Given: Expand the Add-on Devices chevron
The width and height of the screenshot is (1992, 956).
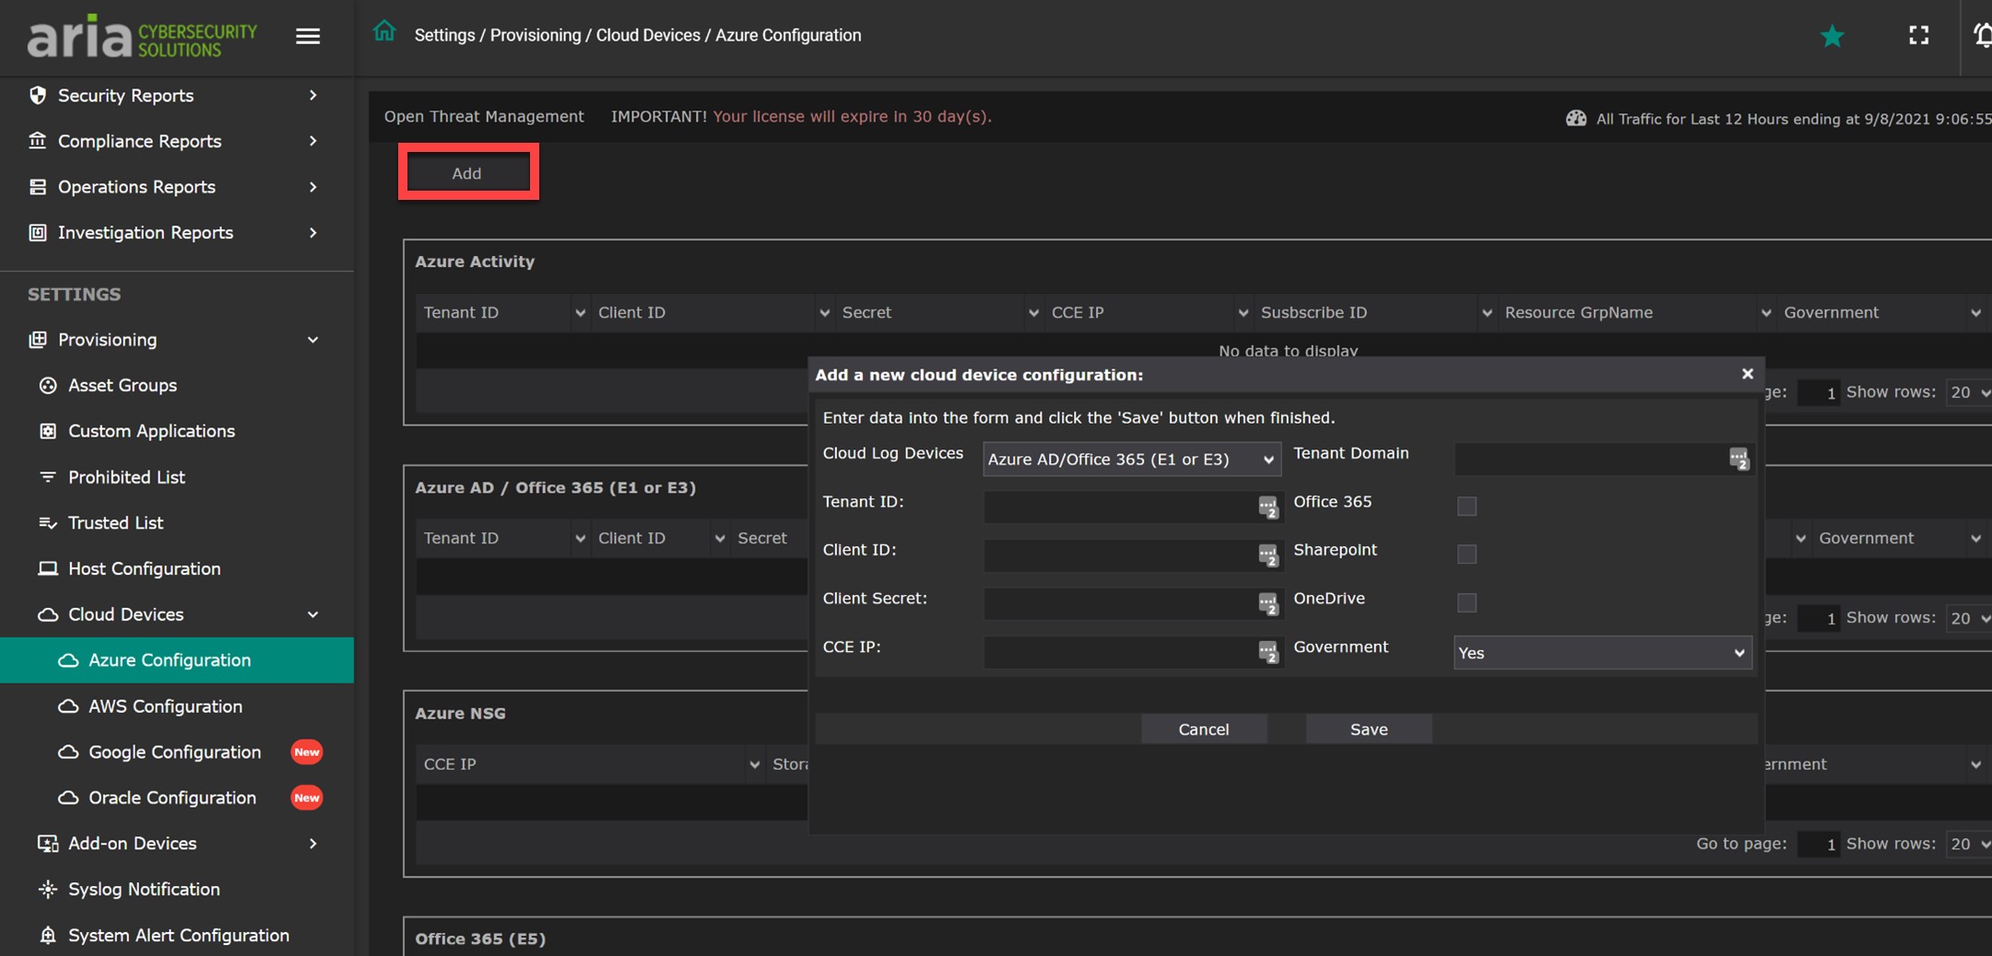Looking at the screenshot, I should tap(313, 844).
